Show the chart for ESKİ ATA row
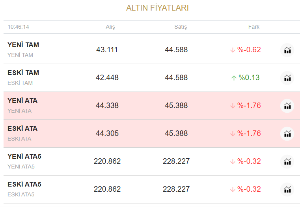The width and height of the screenshot is (300, 207). tap(287, 134)
